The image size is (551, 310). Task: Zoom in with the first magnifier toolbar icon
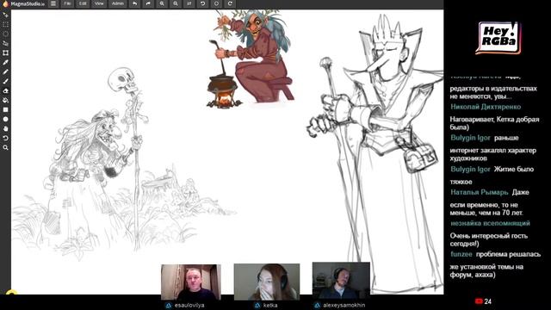(162, 3)
